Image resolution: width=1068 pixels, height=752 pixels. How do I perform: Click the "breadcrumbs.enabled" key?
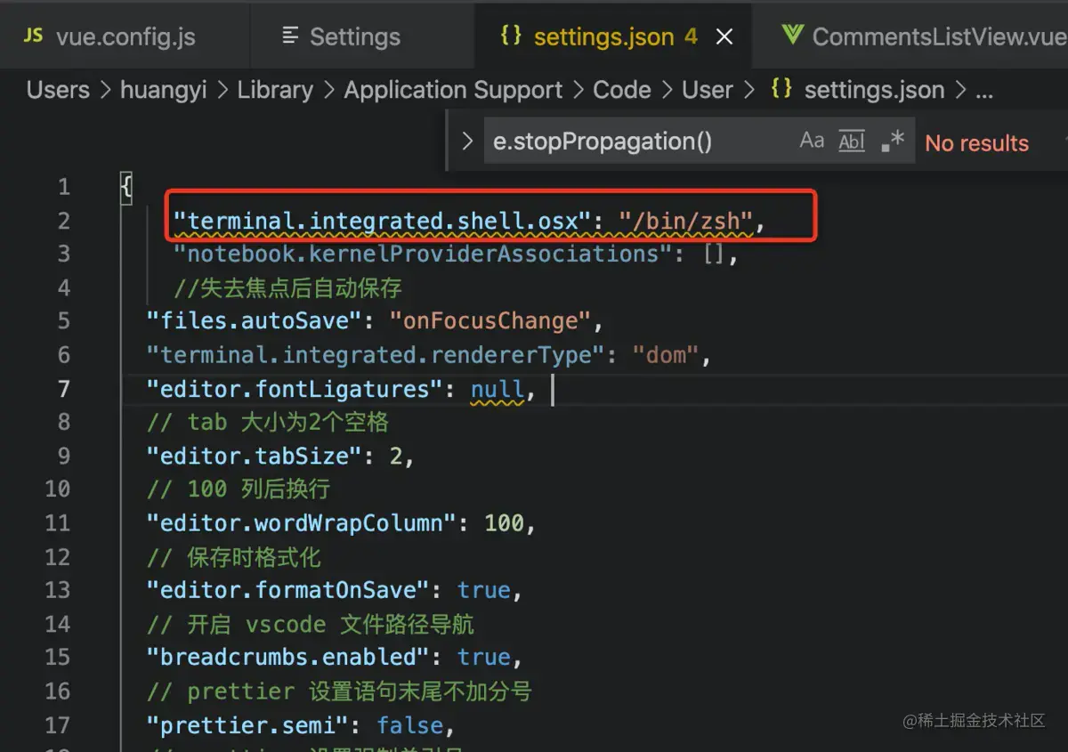pyautogui.click(x=287, y=657)
